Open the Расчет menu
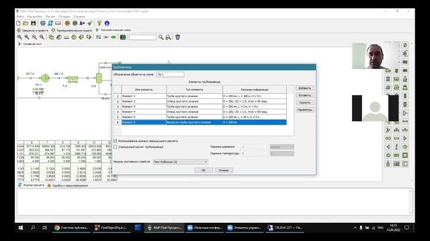This screenshot has width=430, height=241. tap(50, 16)
